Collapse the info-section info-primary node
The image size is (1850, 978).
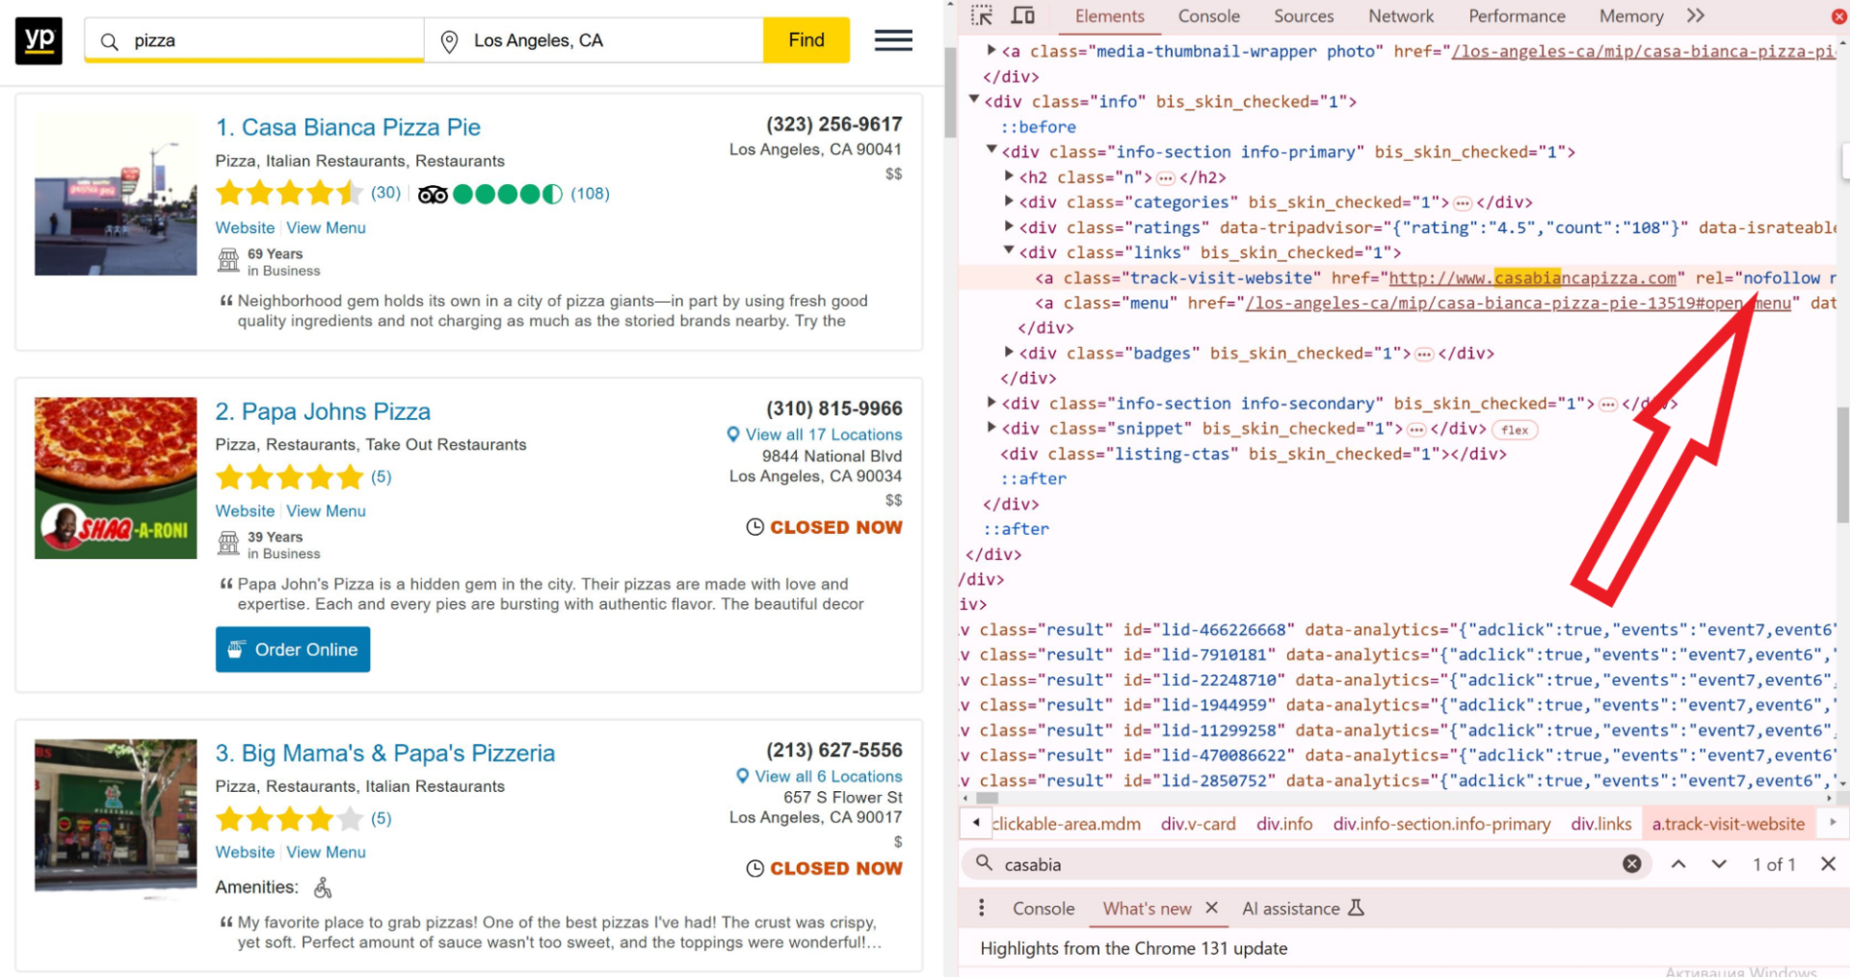(991, 150)
